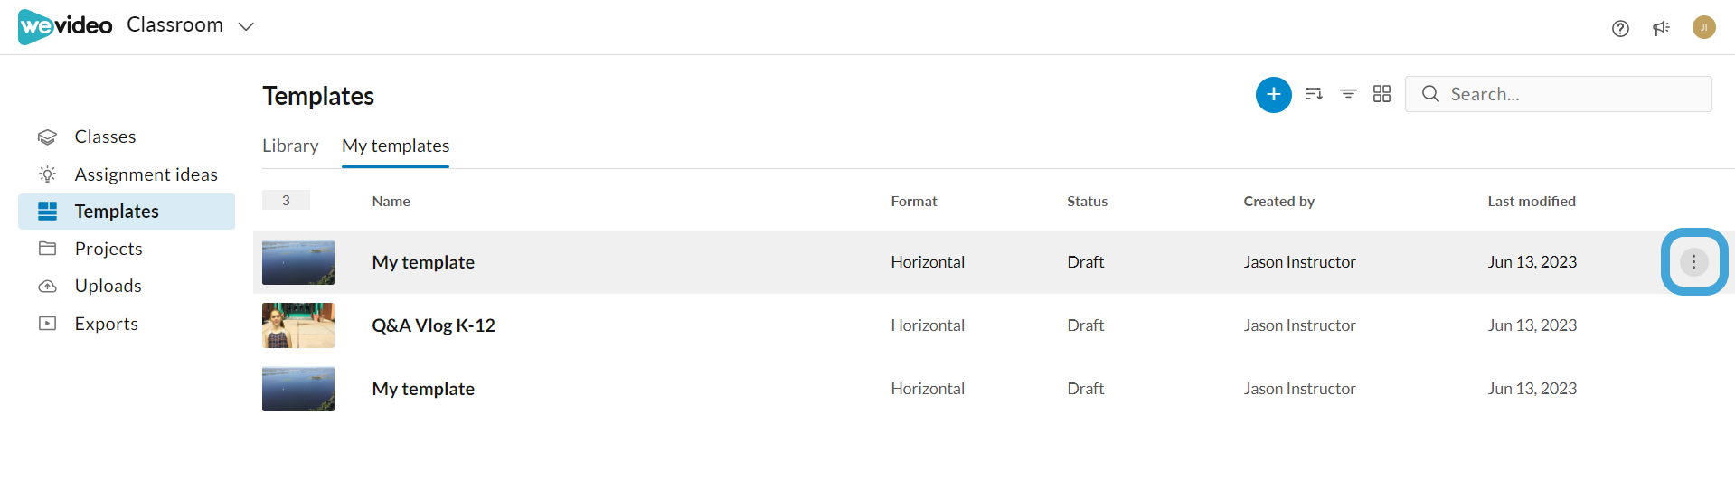The image size is (1735, 490).
Task: Sort by Last modified column header
Action: click(x=1532, y=202)
